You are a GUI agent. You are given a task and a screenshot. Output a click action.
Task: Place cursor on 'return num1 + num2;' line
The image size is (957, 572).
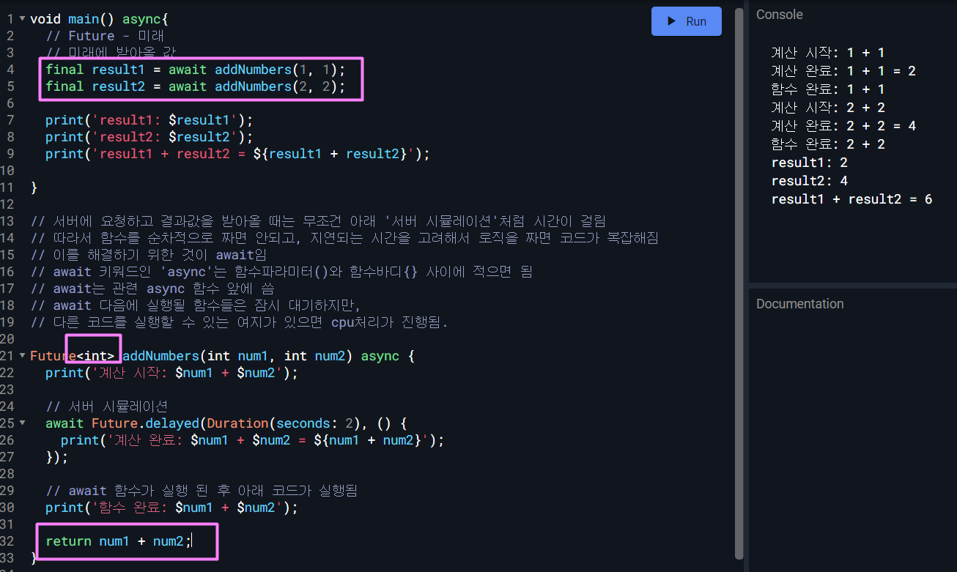coord(118,541)
